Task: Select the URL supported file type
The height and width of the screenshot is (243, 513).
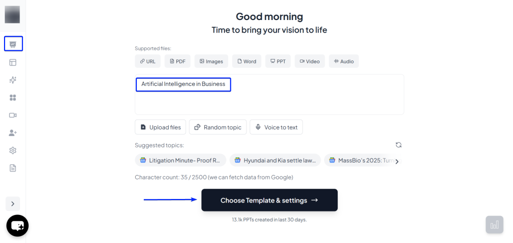Action: point(147,61)
